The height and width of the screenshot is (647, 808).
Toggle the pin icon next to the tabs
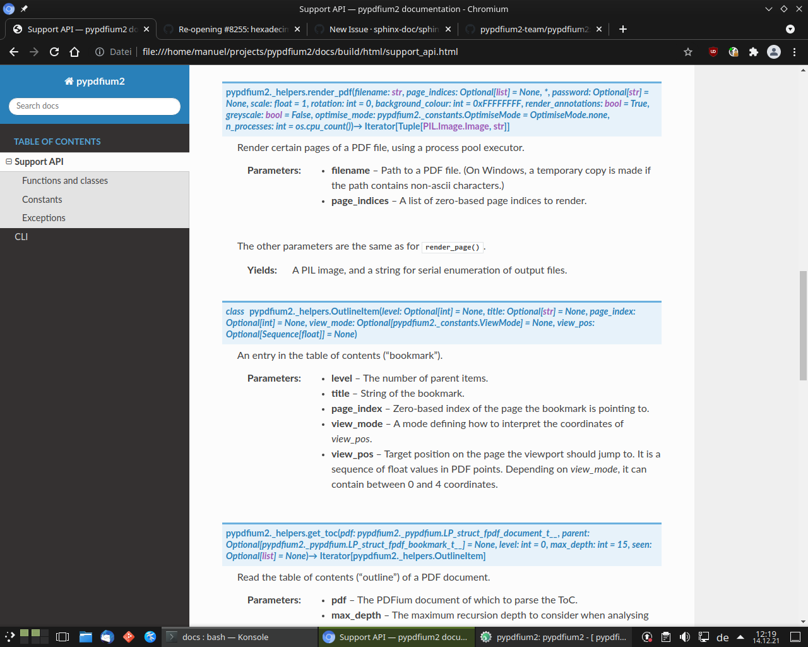23,9
